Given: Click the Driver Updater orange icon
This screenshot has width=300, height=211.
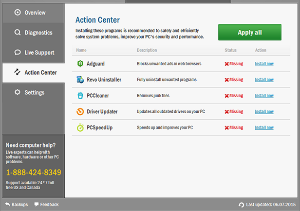Looking at the screenshot, I should tap(80, 111).
